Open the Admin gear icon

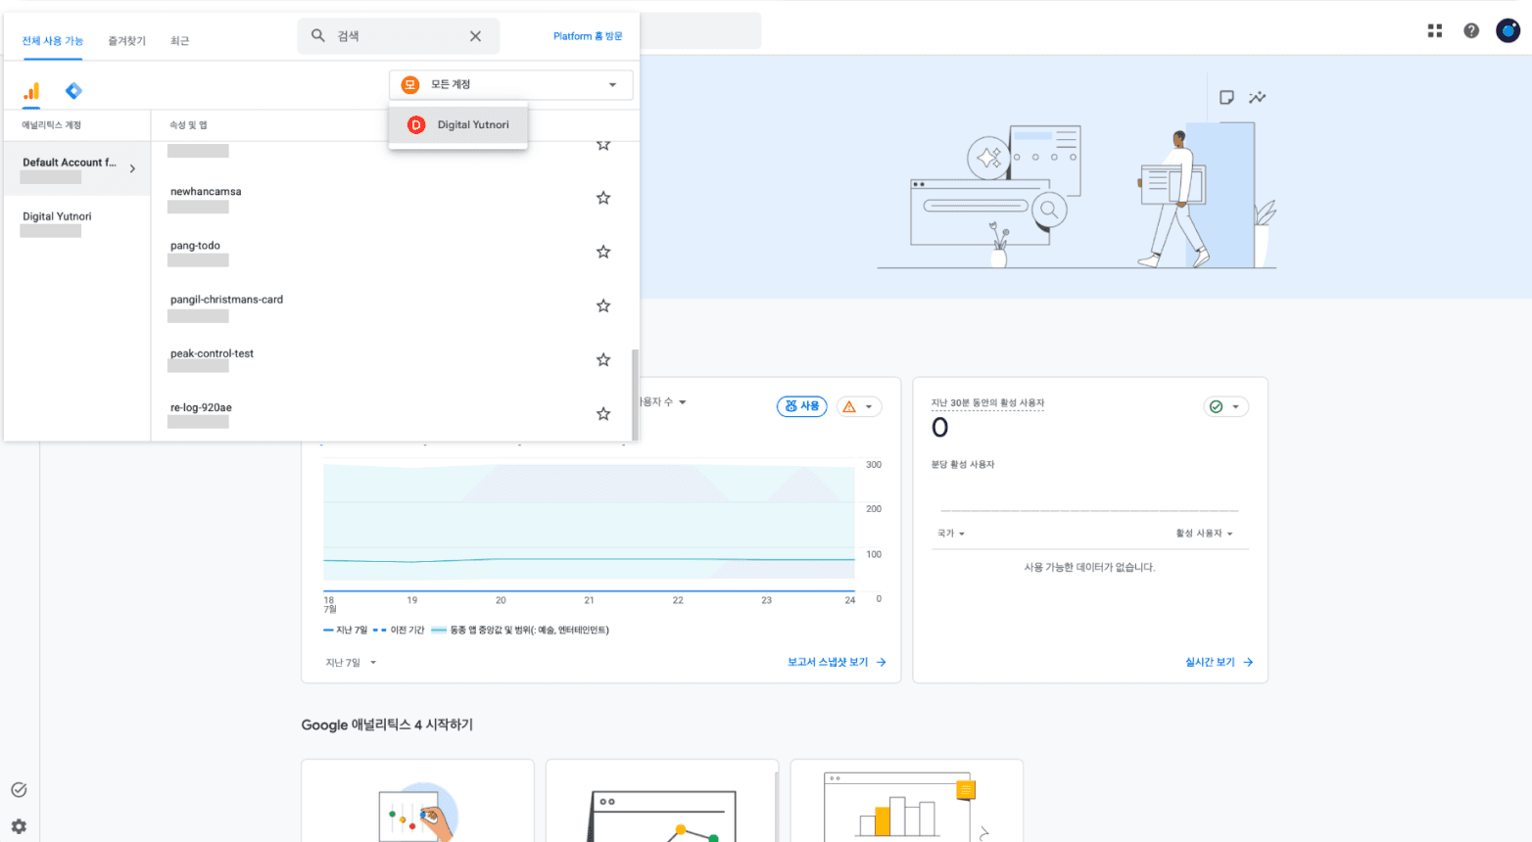pos(19,826)
